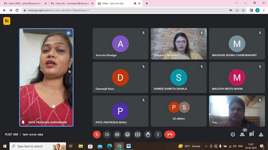Select Shinde Shweta Shivaji tile
This screenshot has width=268, height=150.
tap(179, 77)
